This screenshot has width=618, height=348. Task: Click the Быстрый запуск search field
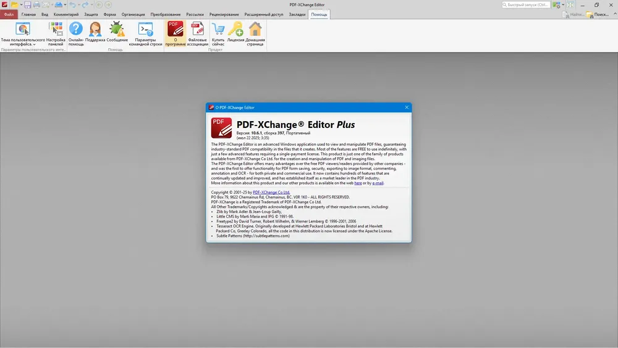click(527, 5)
